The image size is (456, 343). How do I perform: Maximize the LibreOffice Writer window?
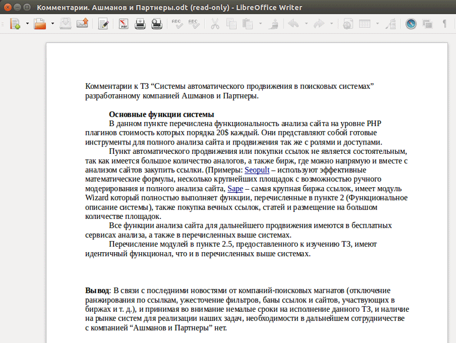click(x=27, y=7)
